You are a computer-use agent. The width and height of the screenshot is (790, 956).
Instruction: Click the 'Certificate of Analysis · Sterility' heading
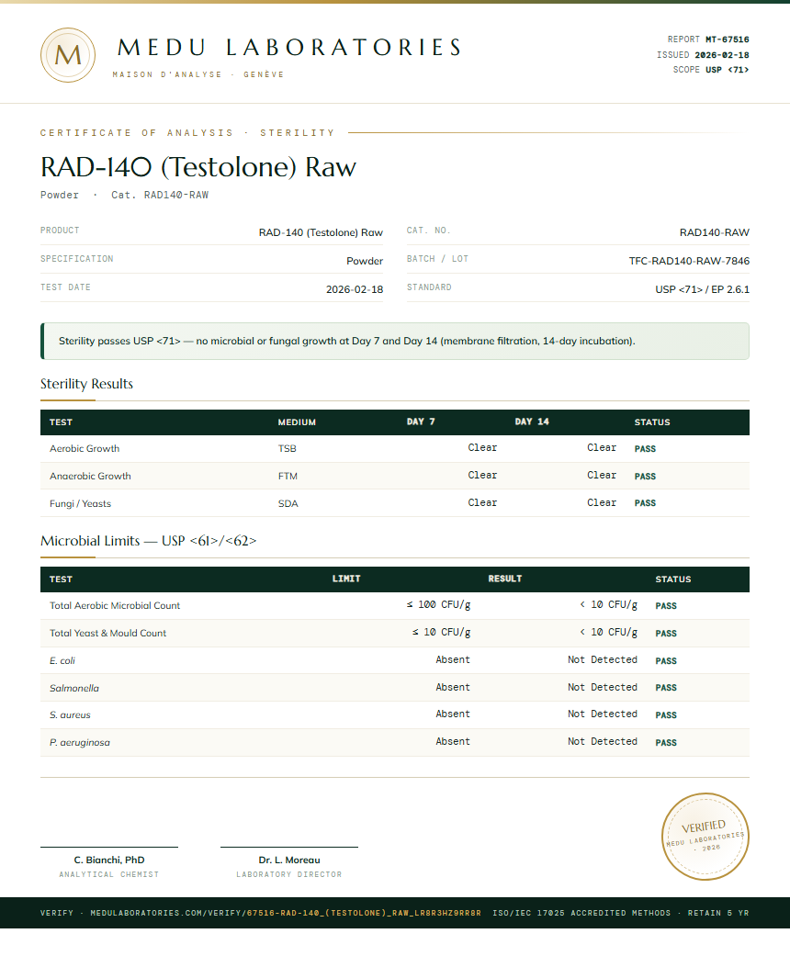pos(188,133)
